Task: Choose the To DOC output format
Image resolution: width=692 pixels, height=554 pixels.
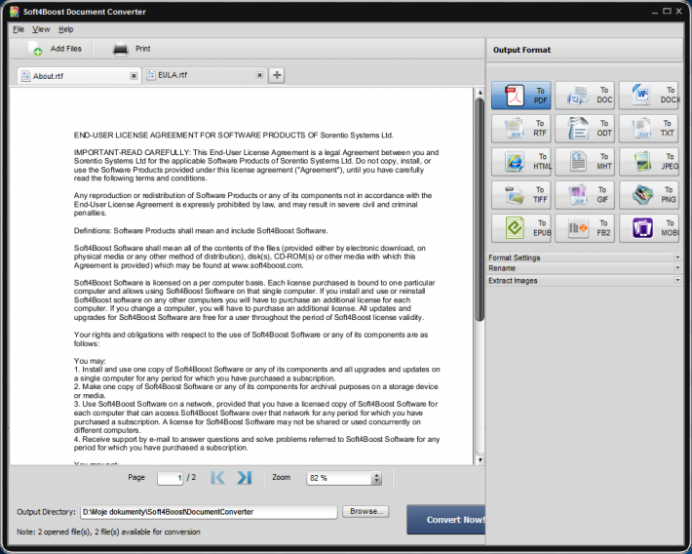Action: pyautogui.click(x=585, y=95)
